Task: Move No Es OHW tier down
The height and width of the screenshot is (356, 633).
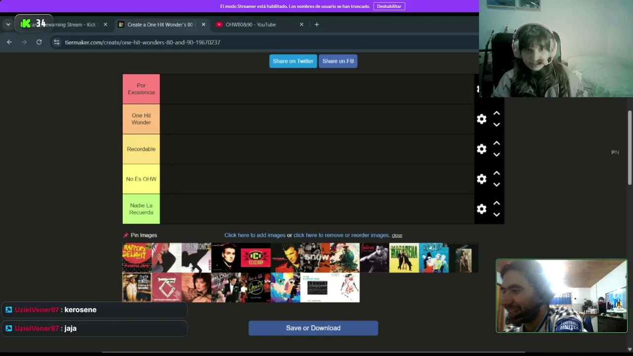Action: coord(497,184)
